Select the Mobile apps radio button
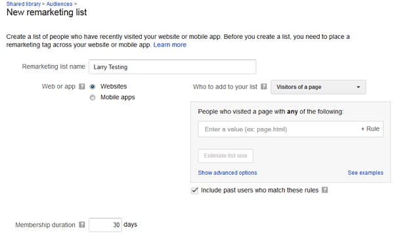 (x=93, y=98)
